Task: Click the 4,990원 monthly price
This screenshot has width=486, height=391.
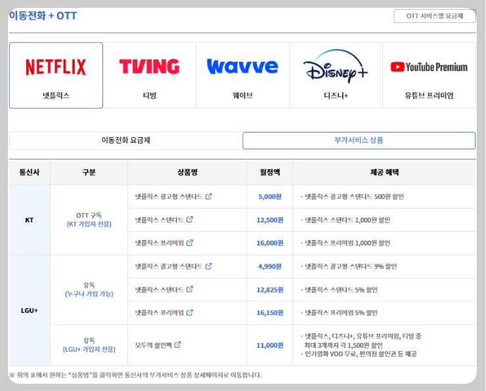Action: pos(270,266)
